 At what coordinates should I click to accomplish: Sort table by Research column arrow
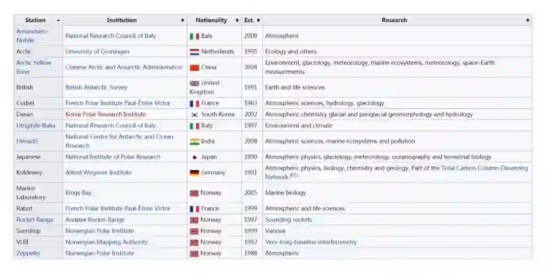click(x=527, y=20)
